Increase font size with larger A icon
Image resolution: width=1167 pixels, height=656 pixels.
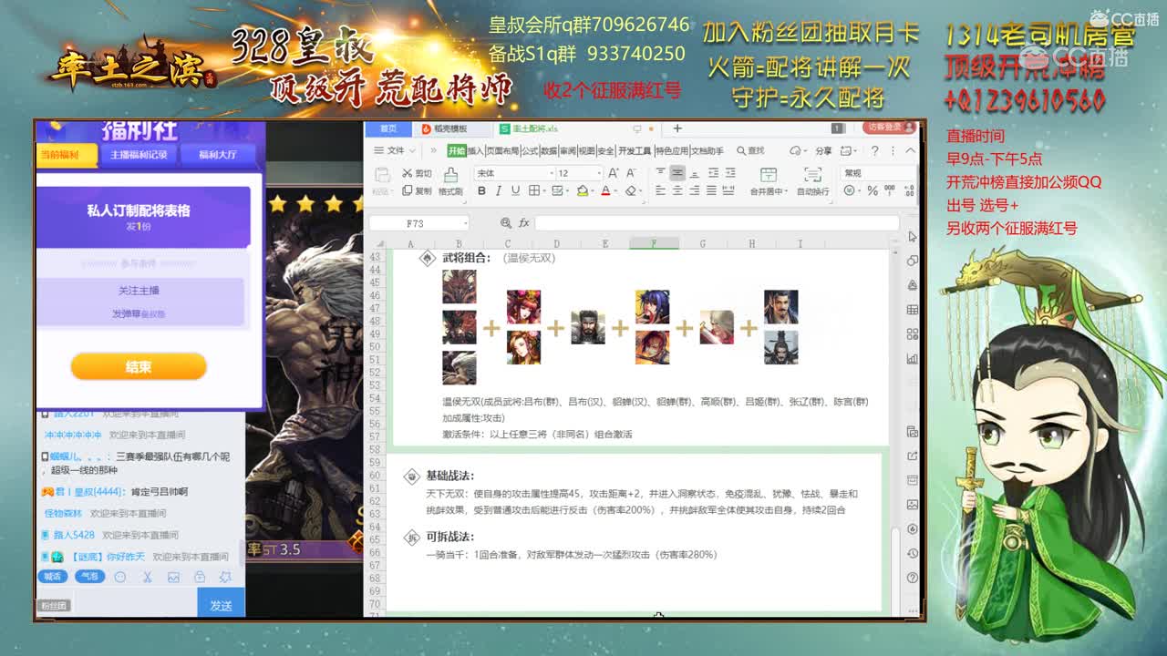614,173
